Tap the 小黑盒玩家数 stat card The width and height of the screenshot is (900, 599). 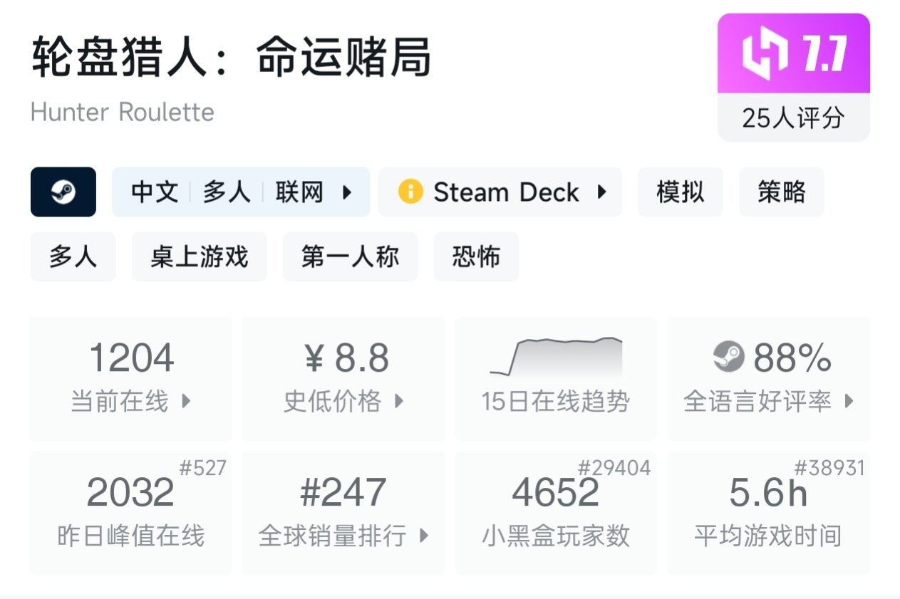[556, 513]
